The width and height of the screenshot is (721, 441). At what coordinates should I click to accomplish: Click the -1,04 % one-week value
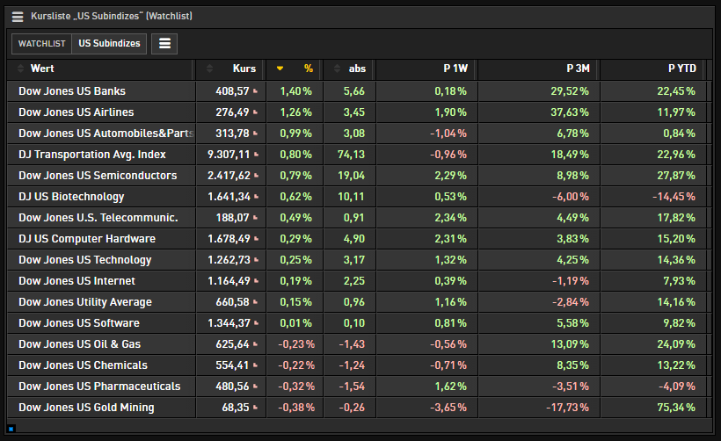tap(448, 134)
